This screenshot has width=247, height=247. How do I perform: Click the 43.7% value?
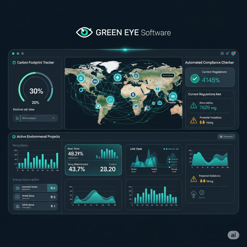(x=77, y=169)
